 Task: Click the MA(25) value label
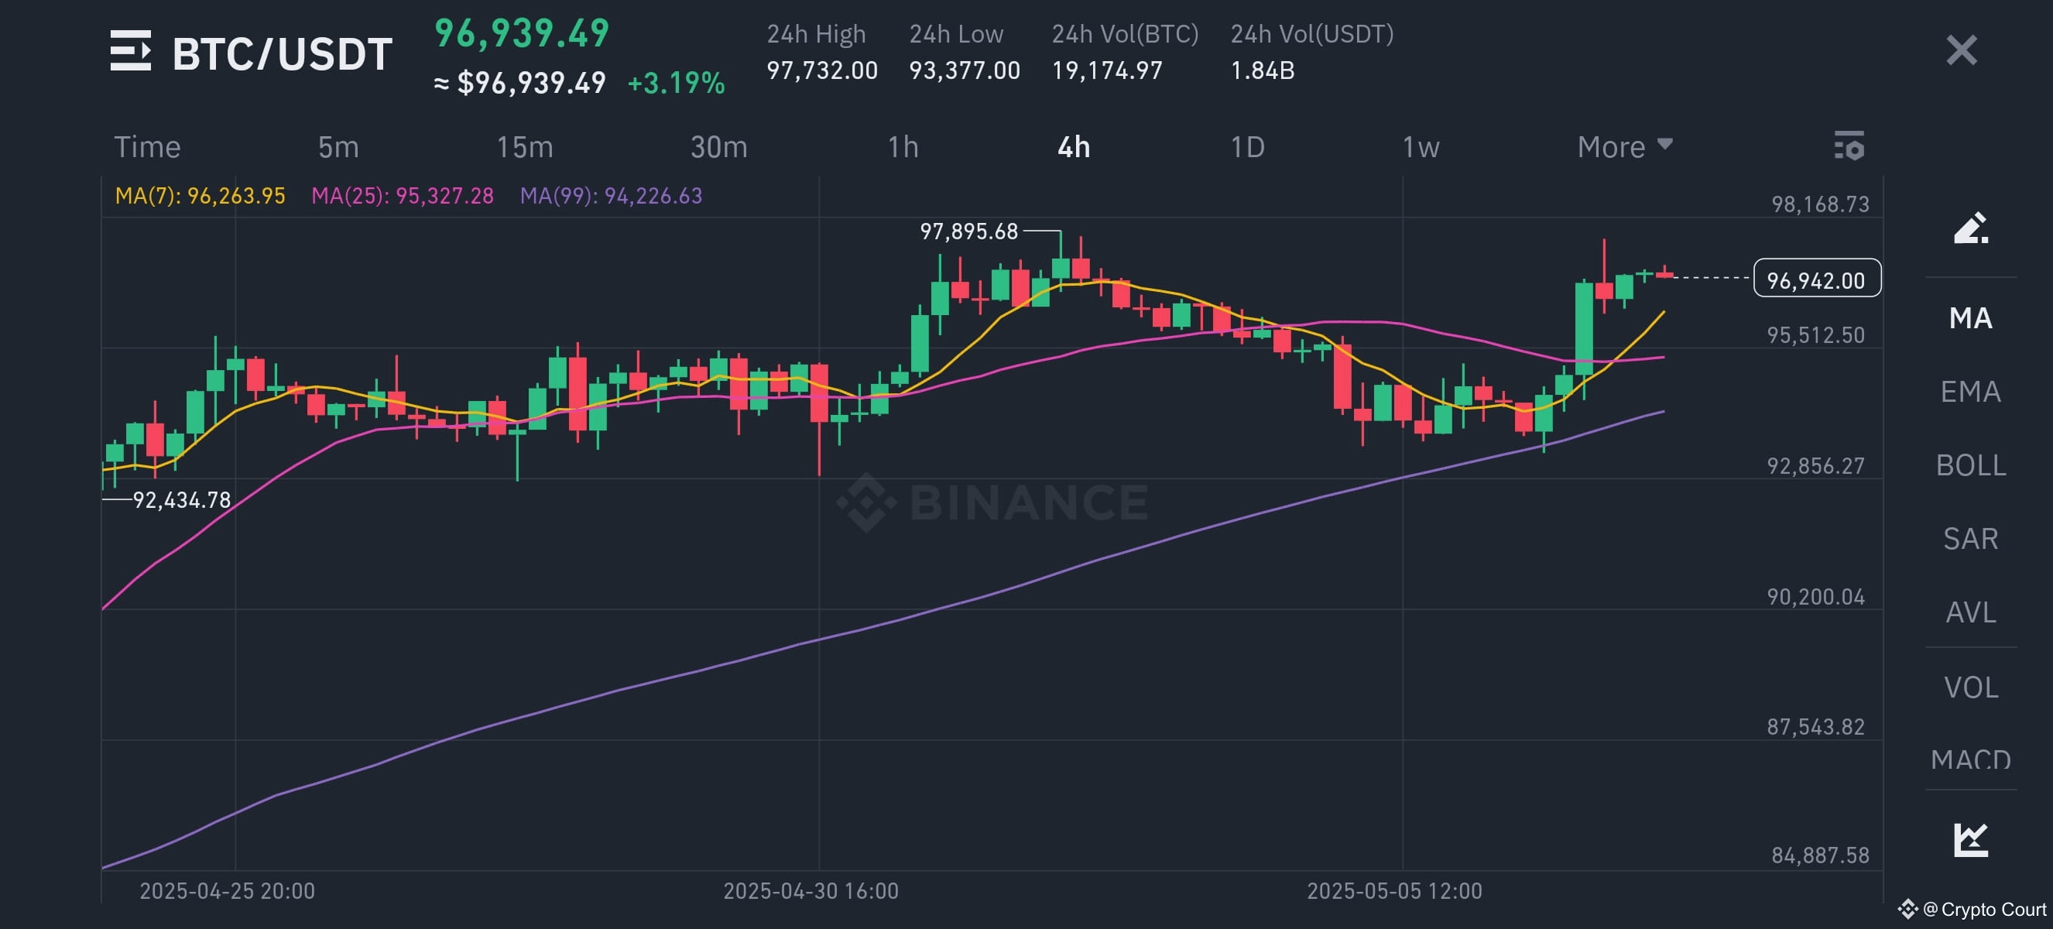tap(403, 196)
